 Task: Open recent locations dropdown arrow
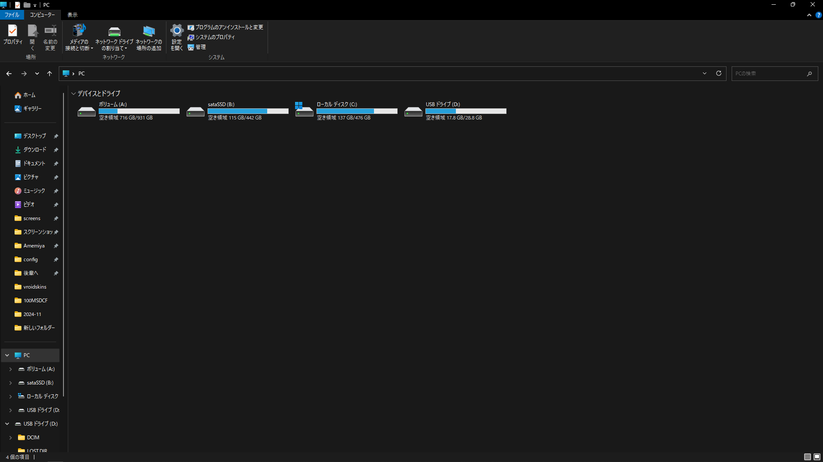(x=37, y=74)
